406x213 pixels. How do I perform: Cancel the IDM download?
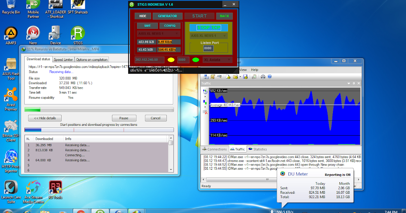click(x=156, y=118)
